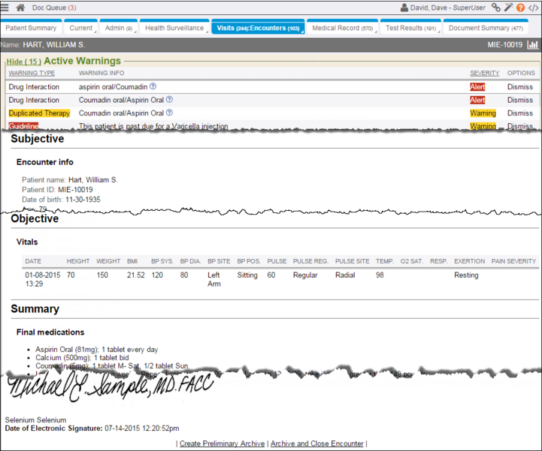Click Archive and Close Encounter link

pos(317,443)
